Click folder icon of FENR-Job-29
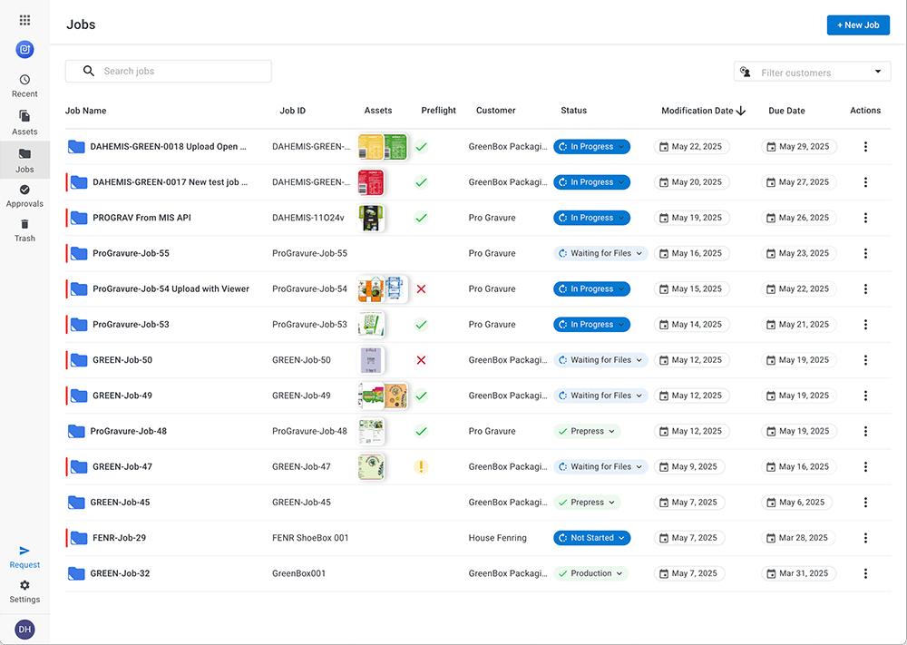 79,538
